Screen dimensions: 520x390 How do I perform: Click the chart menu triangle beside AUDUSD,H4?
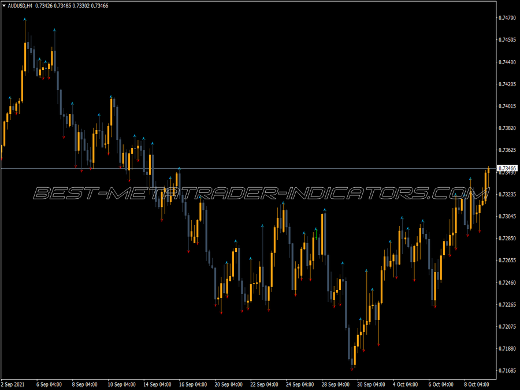click(x=4, y=6)
